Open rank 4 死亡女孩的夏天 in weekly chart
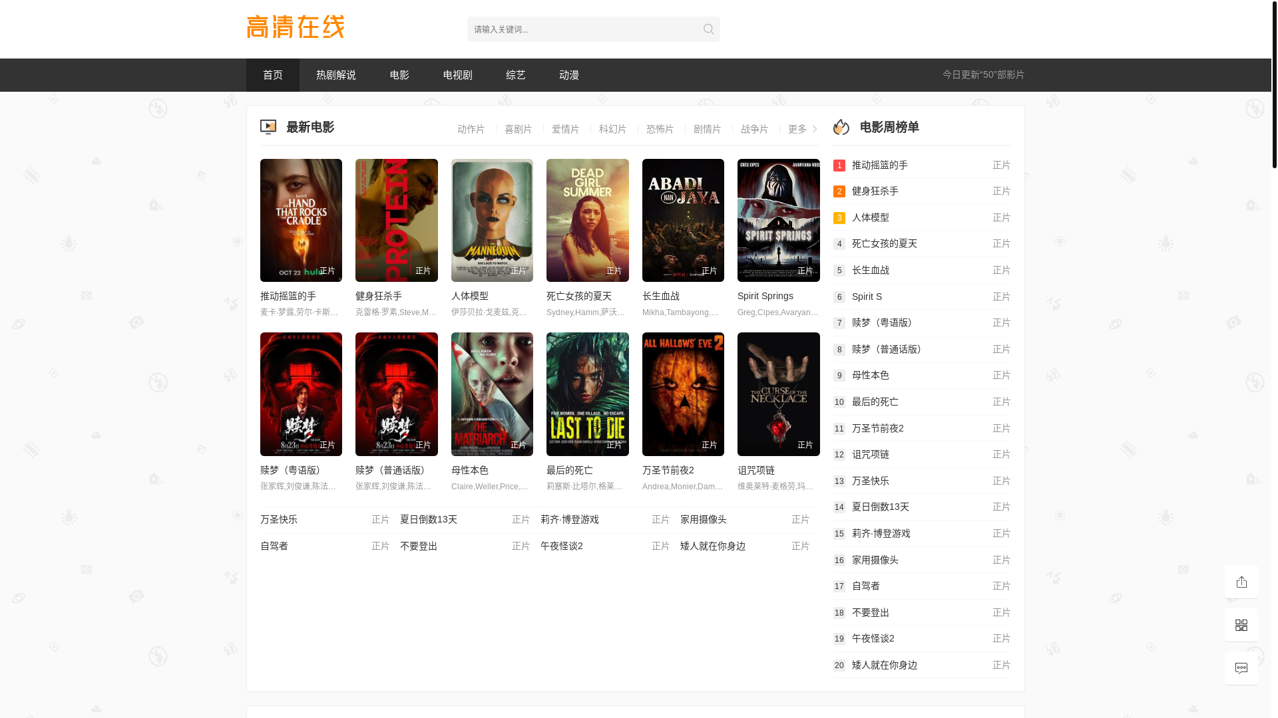1278x718 pixels. click(x=923, y=243)
